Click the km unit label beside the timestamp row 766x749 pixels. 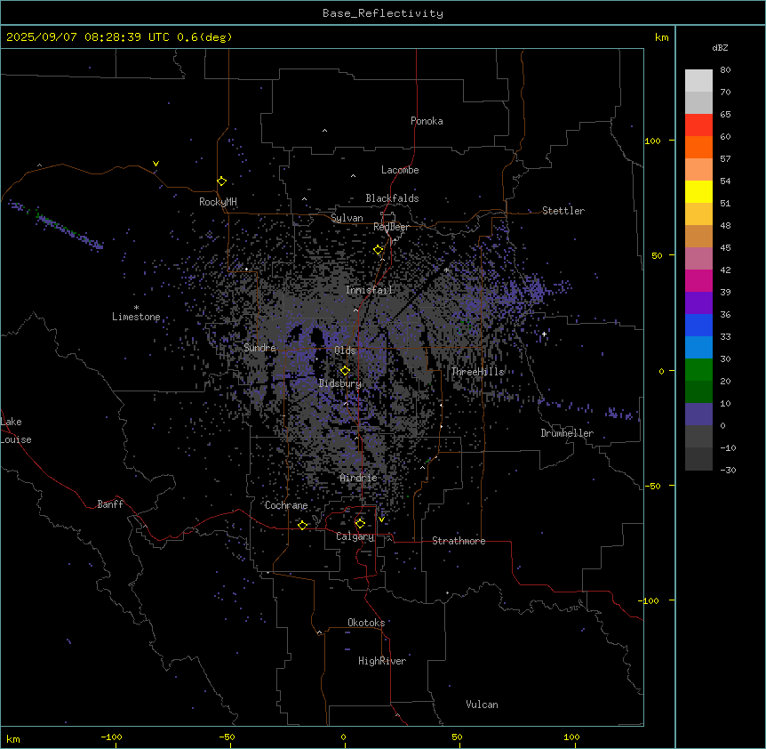click(662, 37)
